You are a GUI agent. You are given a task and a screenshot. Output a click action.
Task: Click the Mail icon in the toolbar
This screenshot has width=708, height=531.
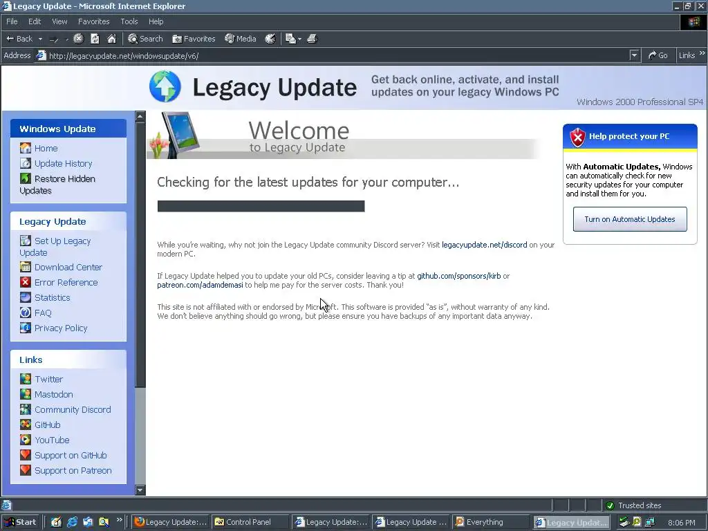click(291, 39)
